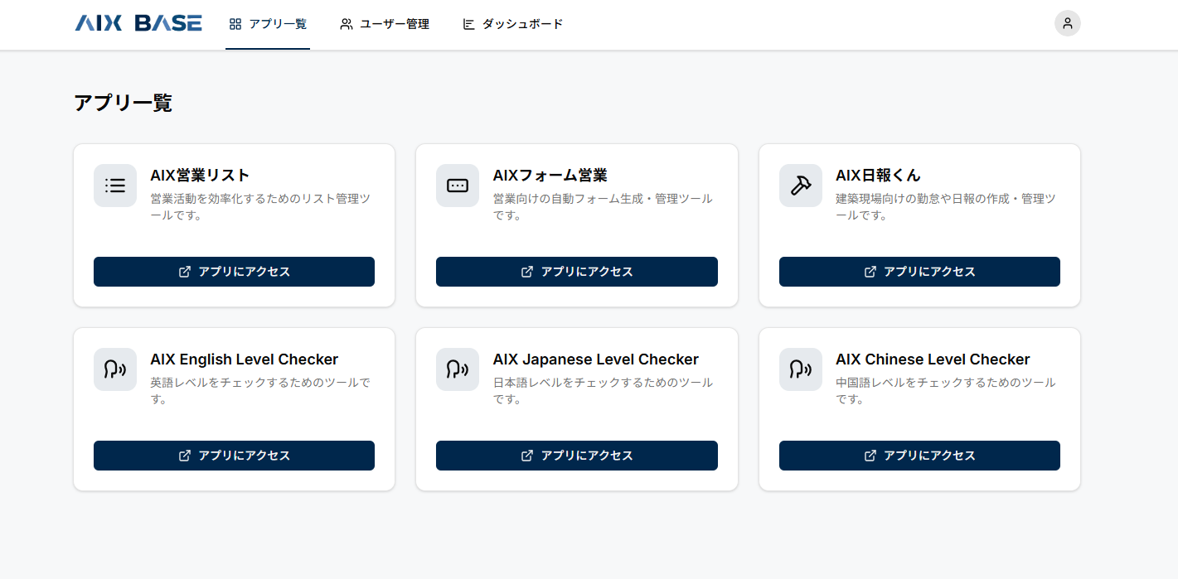Click the chat bubble icon on AIXフォーム営業 card
The width and height of the screenshot is (1178, 579).
(457, 186)
